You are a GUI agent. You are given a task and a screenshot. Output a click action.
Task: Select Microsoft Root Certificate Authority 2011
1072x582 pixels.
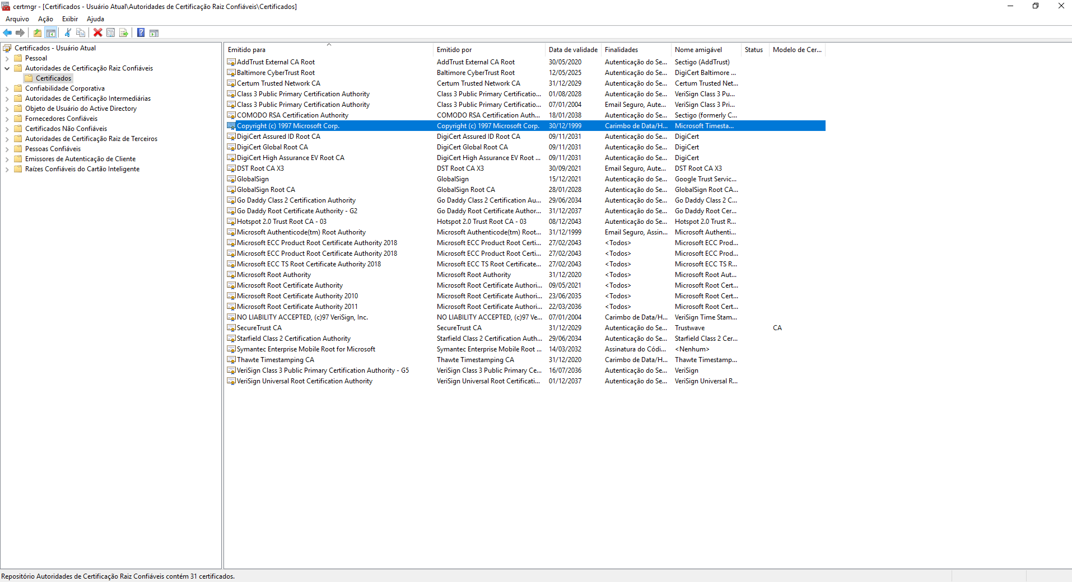[x=525, y=307]
